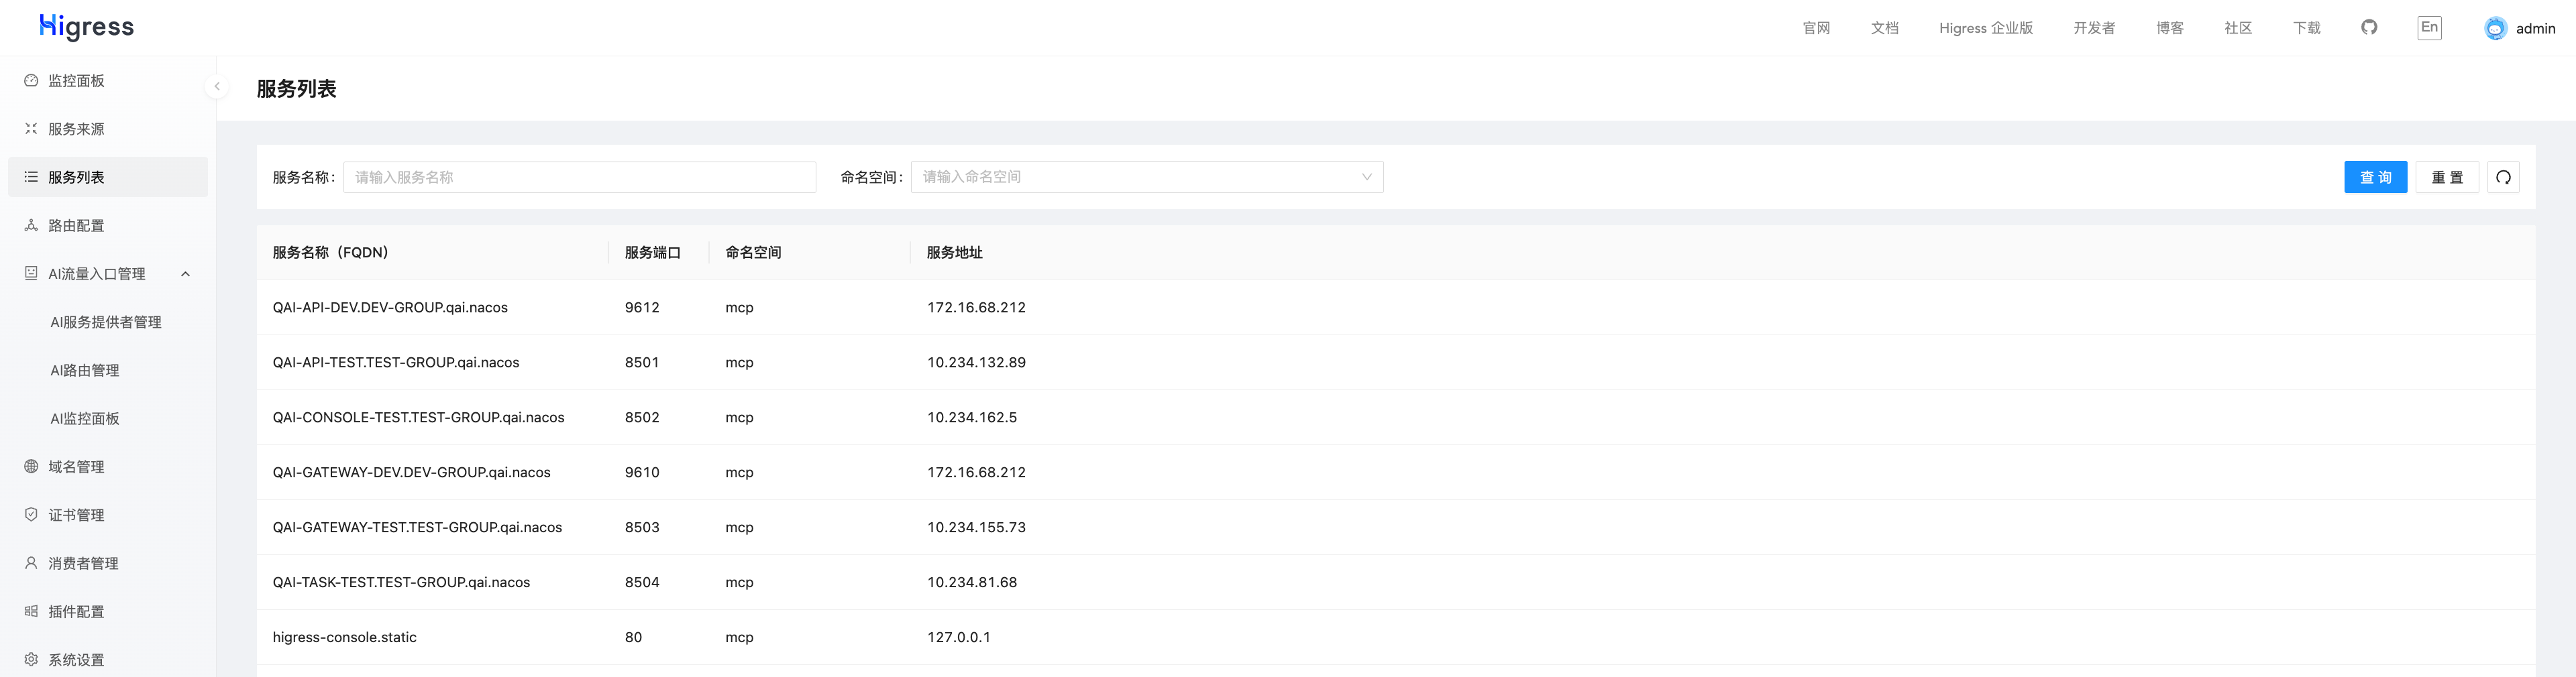Click the admin username
This screenshot has height=677, width=2576.
2535,29
